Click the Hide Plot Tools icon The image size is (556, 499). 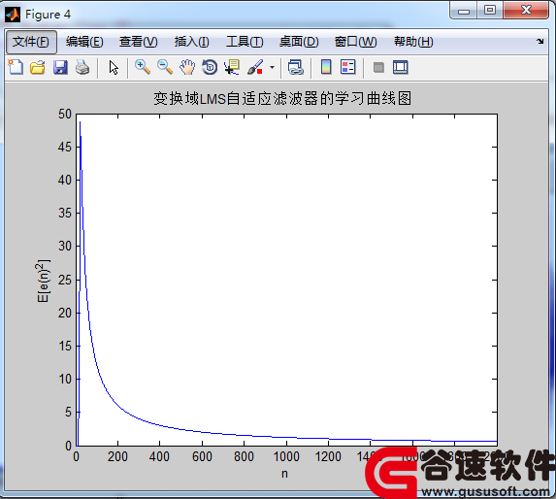click(x=378, y=67)
